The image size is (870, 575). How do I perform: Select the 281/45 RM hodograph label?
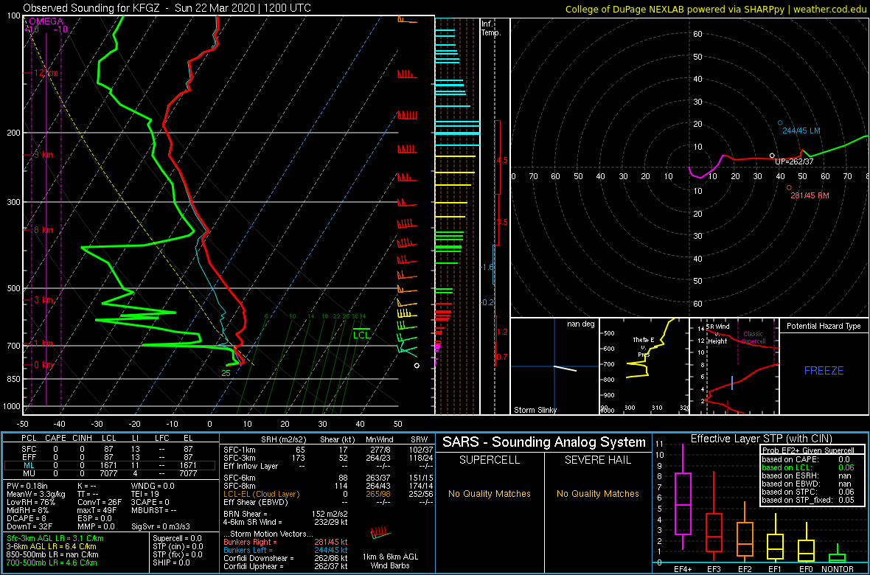click(809, 195)
